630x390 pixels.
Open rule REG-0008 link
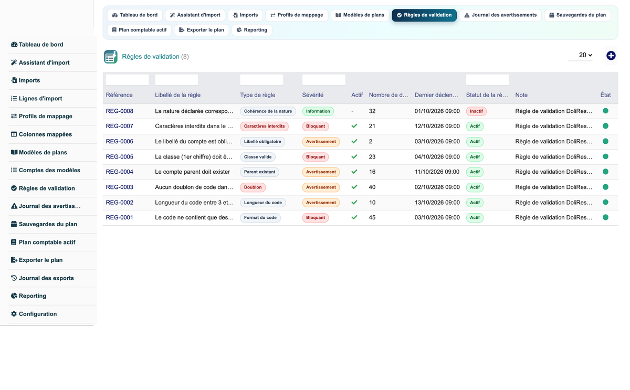tap(120, 111)
